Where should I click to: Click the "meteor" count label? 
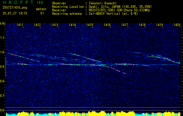coord(41,9)
